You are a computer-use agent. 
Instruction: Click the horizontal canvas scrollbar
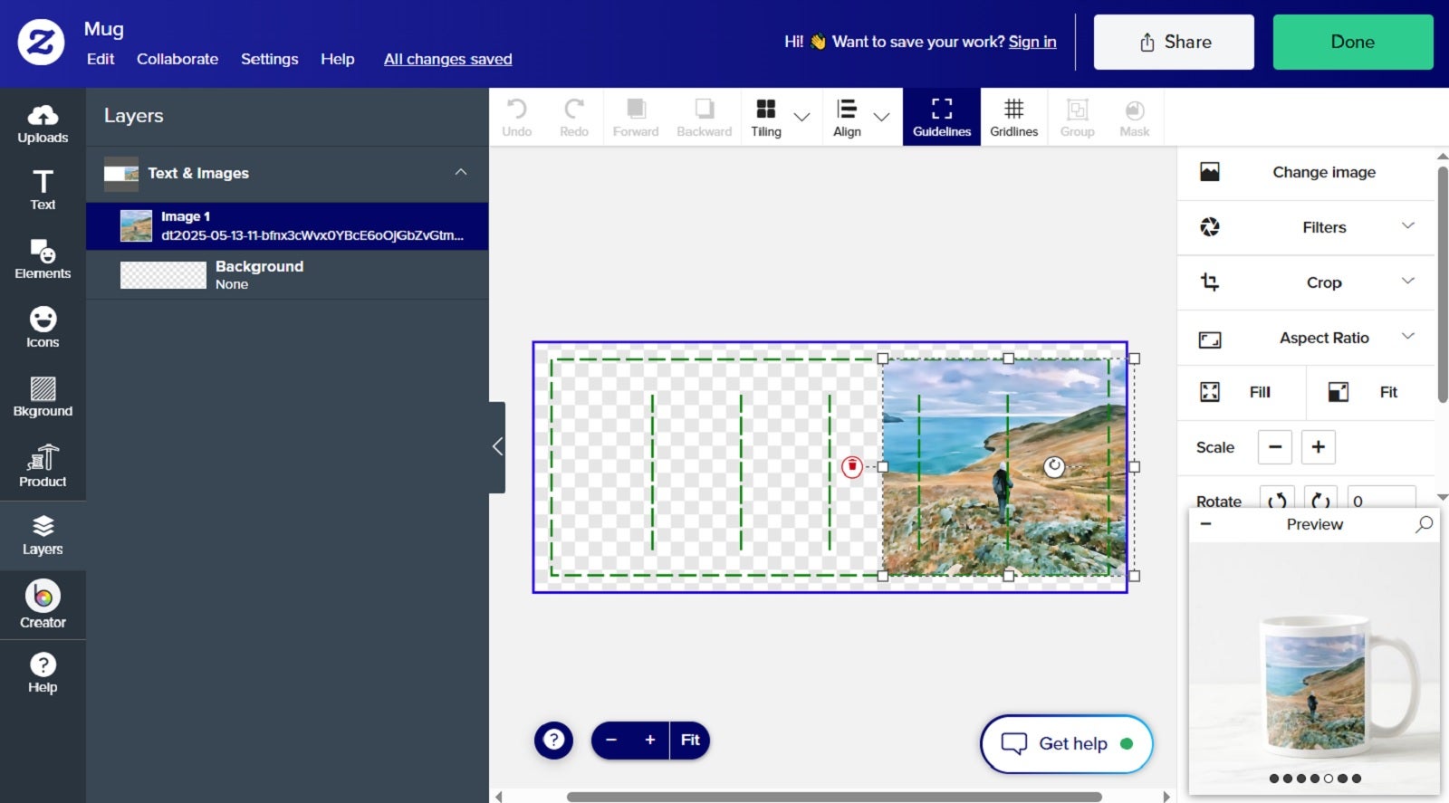(833, 797)
